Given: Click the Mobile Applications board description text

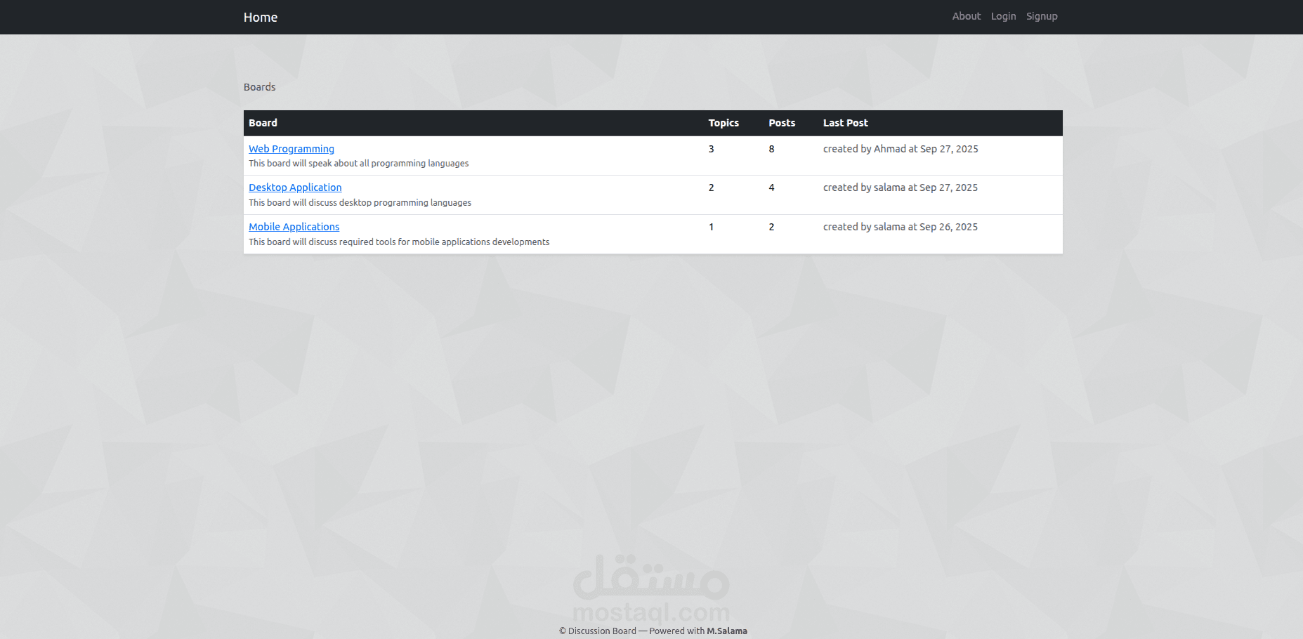Looking at the screenshot, I should (x=399, y=242).
